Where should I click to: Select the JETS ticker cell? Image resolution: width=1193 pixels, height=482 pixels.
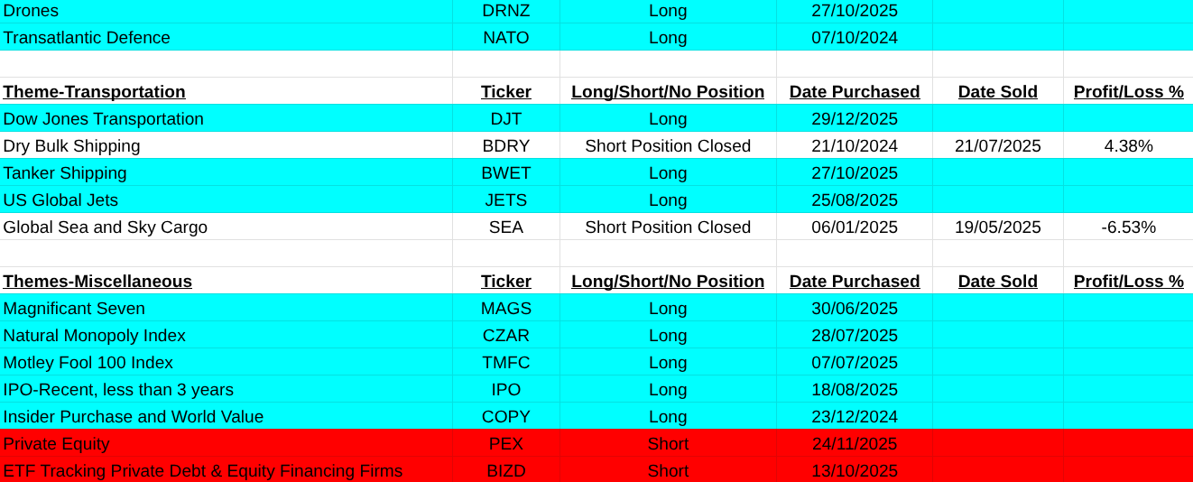pyautogui.click(x=505, y=200)
